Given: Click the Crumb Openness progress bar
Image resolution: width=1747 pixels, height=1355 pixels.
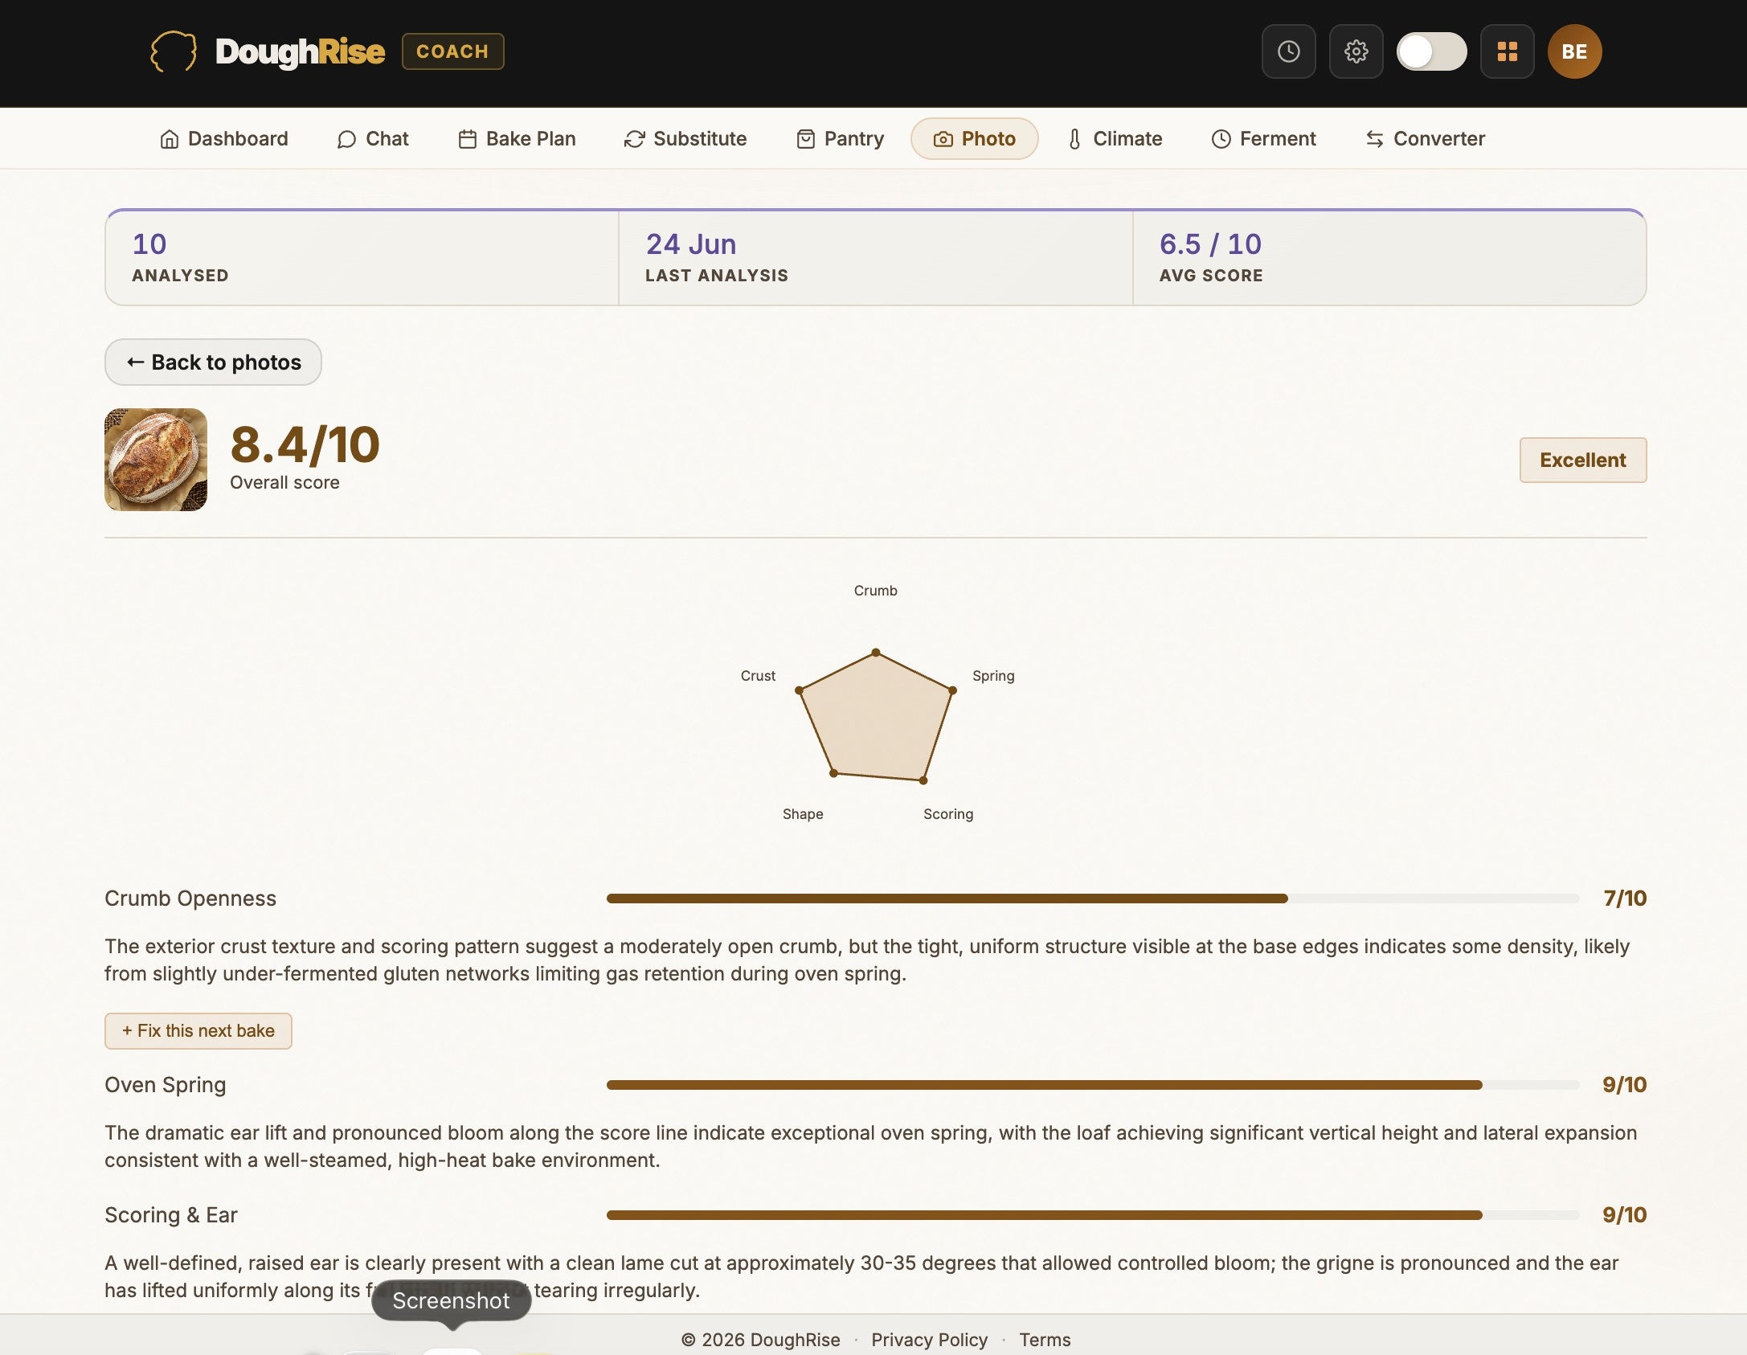Looking at the screenshot, I should click(1093, 899).
